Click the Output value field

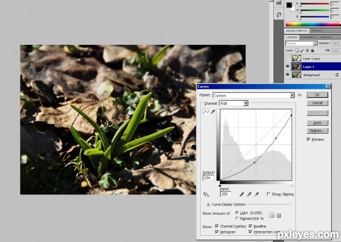[208, 178]
